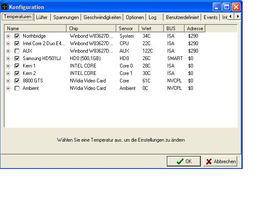Image resolution: width=265 pixels, height=212 pixels.
Task: Click the 0C Ambient value
Action: 145,88
